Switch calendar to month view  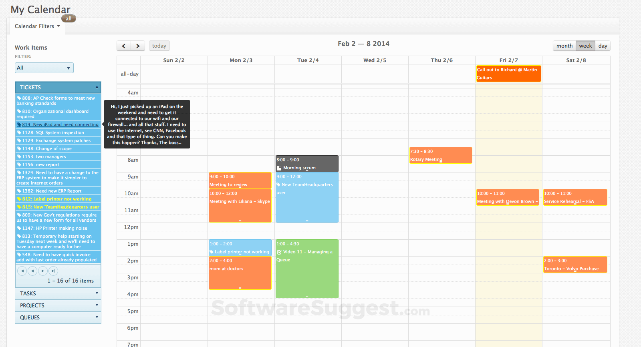pos(564,46)
